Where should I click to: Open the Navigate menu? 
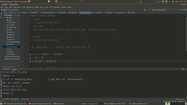tap(17, 7)
